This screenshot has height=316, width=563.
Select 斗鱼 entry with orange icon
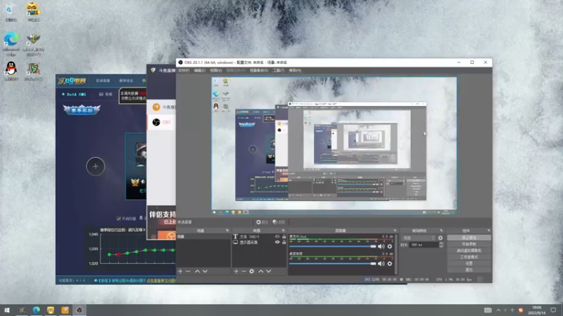click(161, 107)
